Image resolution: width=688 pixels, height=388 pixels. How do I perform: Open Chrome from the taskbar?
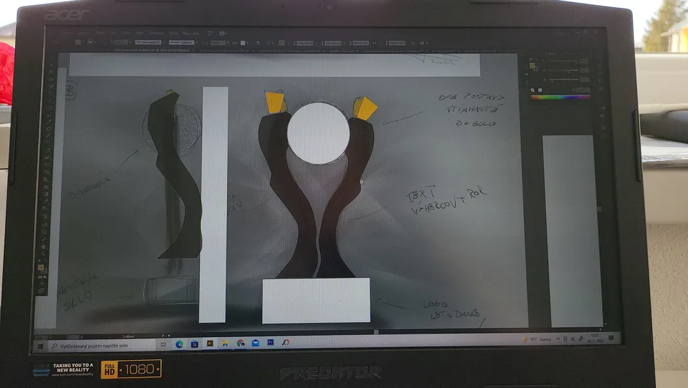click(241, 344)
